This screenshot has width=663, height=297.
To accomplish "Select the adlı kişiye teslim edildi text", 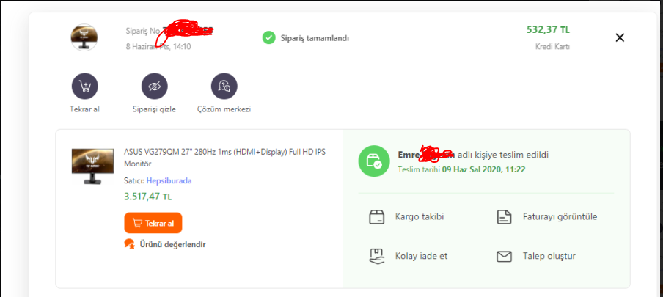I will pyautogui.click(x=503, y=155).
